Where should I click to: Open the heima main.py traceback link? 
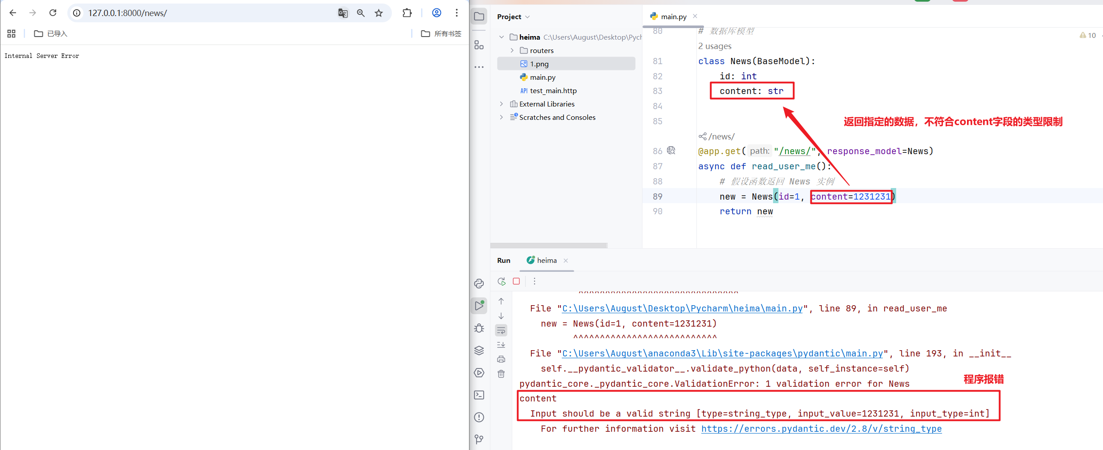(682, 308)
